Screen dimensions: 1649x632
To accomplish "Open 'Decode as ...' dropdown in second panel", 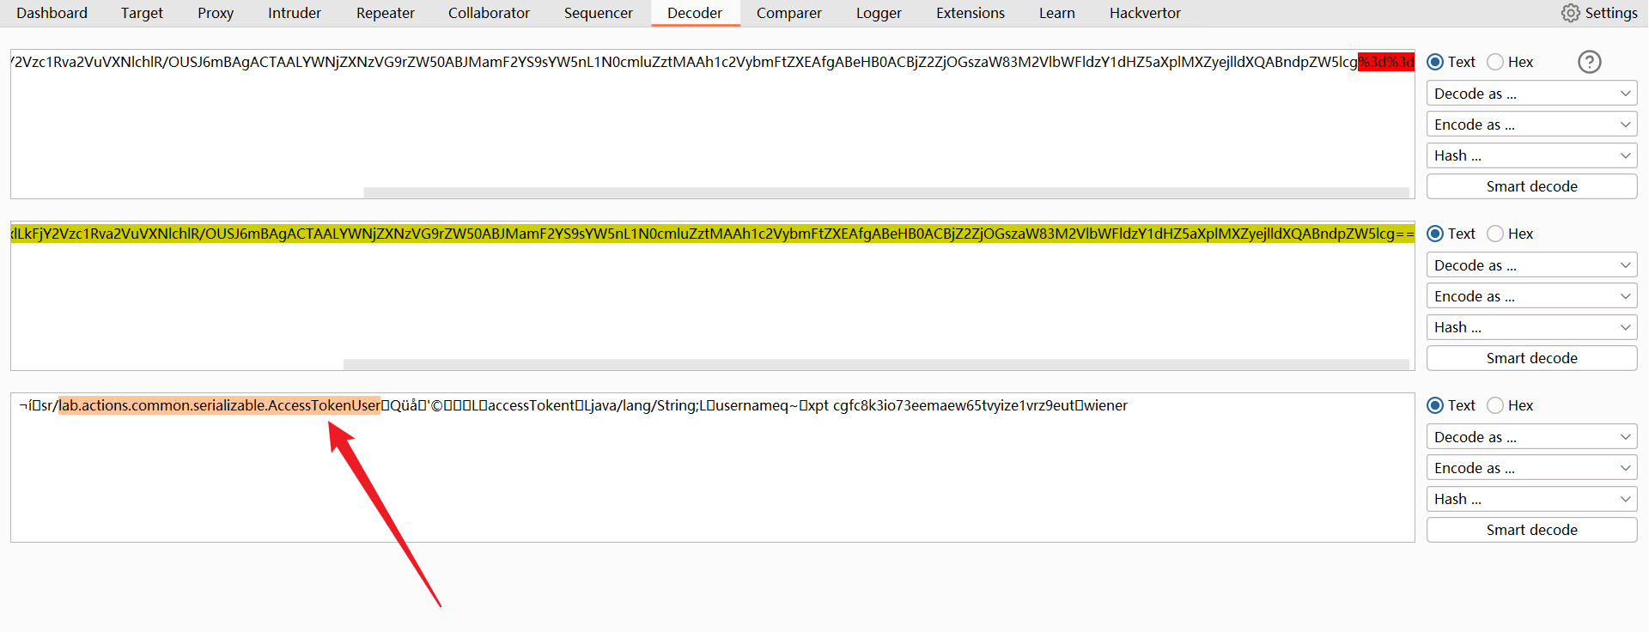I will click(1532, 265).
